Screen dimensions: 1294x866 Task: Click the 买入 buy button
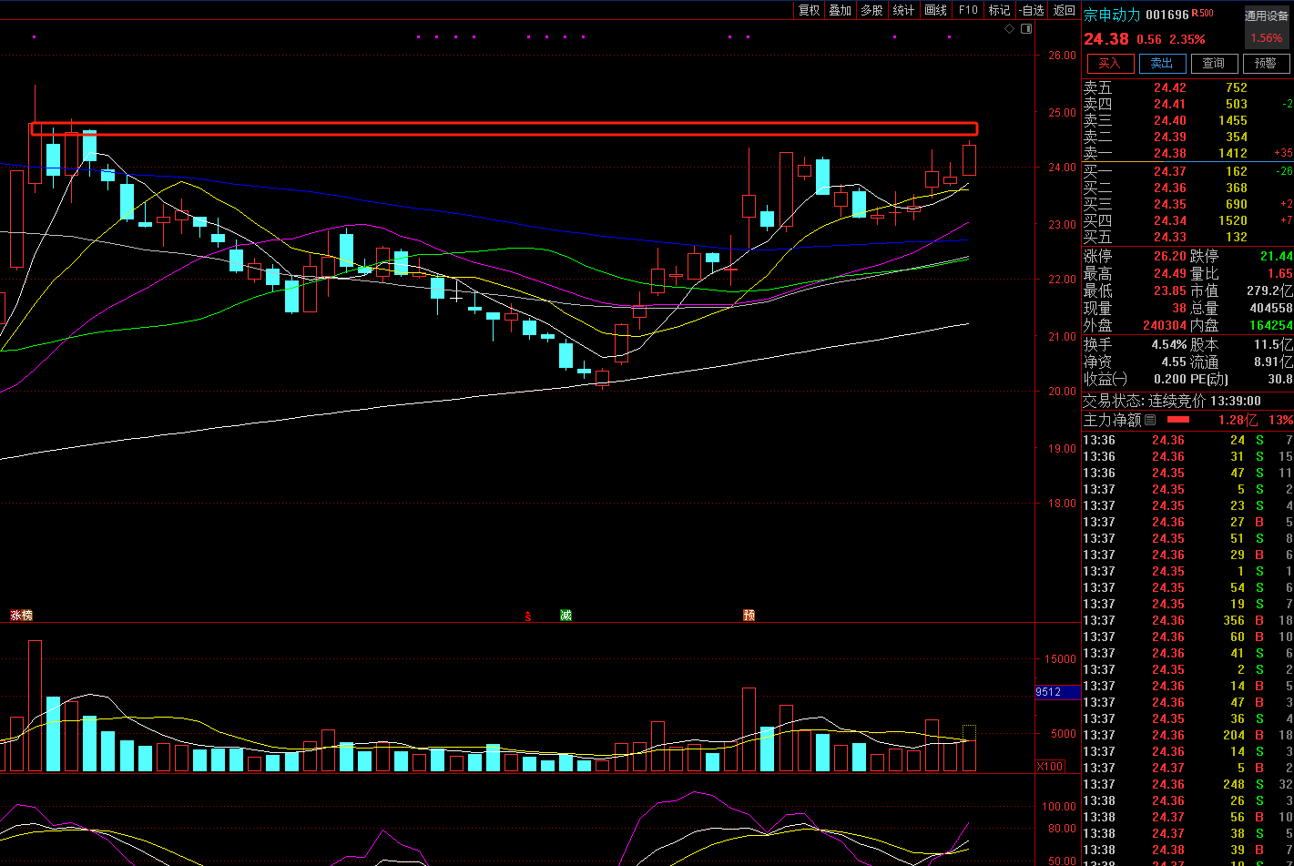(1109, 64)
